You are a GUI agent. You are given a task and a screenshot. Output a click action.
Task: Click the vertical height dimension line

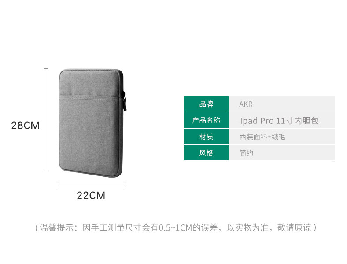[46, 120]
